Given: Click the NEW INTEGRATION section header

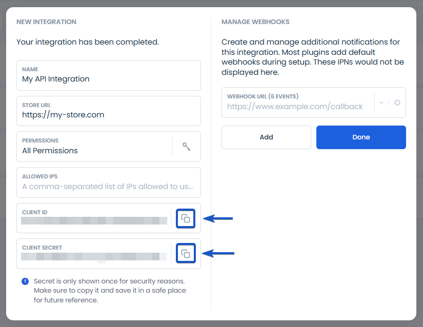Looking at the screenshot, I should (x=46, y=22).
